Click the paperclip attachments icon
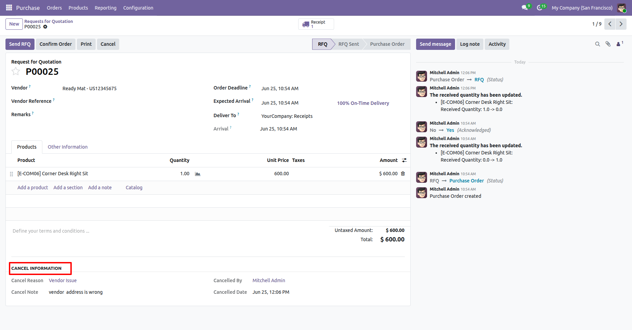Viewport: 632px width, 330px height. 608,44
